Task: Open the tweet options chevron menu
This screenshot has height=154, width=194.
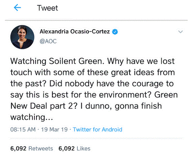Action: tap(180, 32)
